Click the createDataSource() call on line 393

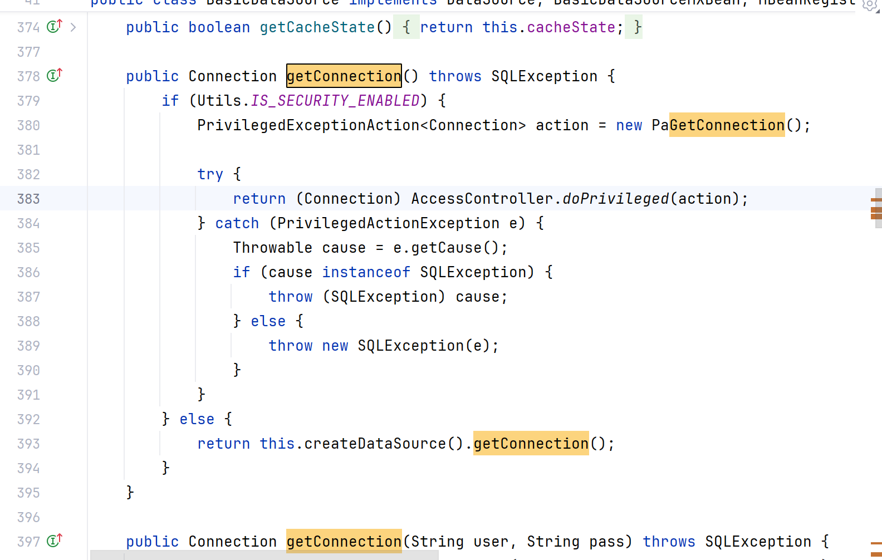(375, 444)
